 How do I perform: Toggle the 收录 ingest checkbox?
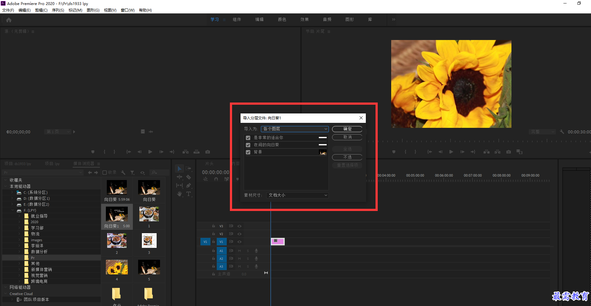(x=105, y=173)
